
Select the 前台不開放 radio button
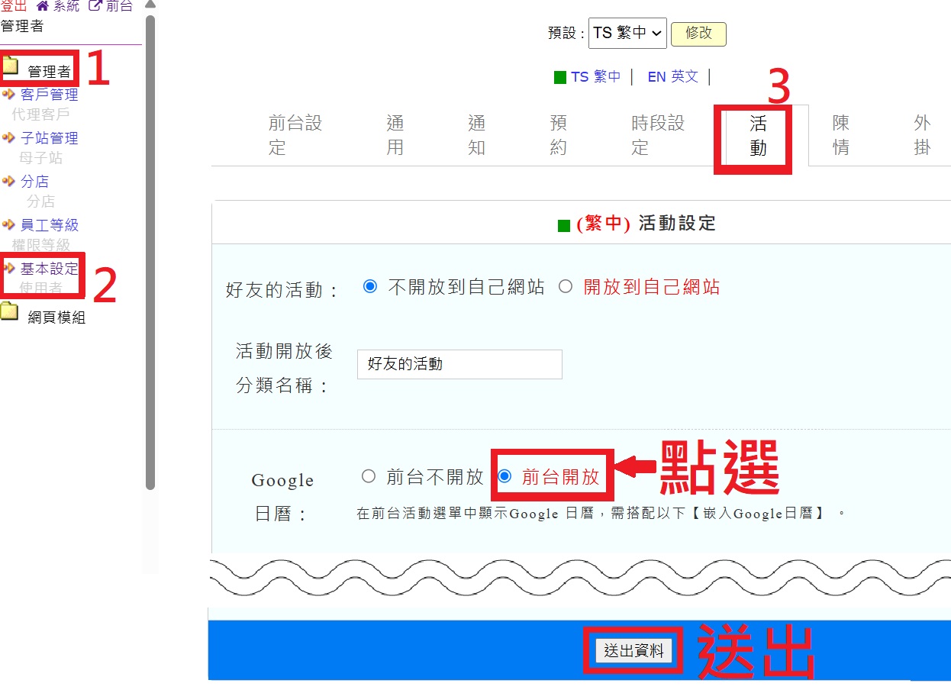(x=369, y=477)
